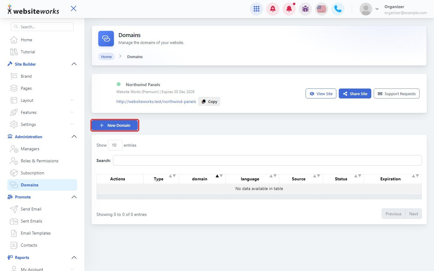Viewport: 434px width, 271px height.
Task: Open Sent Emails in the sidebar
Action: click(x=42, y=221)
